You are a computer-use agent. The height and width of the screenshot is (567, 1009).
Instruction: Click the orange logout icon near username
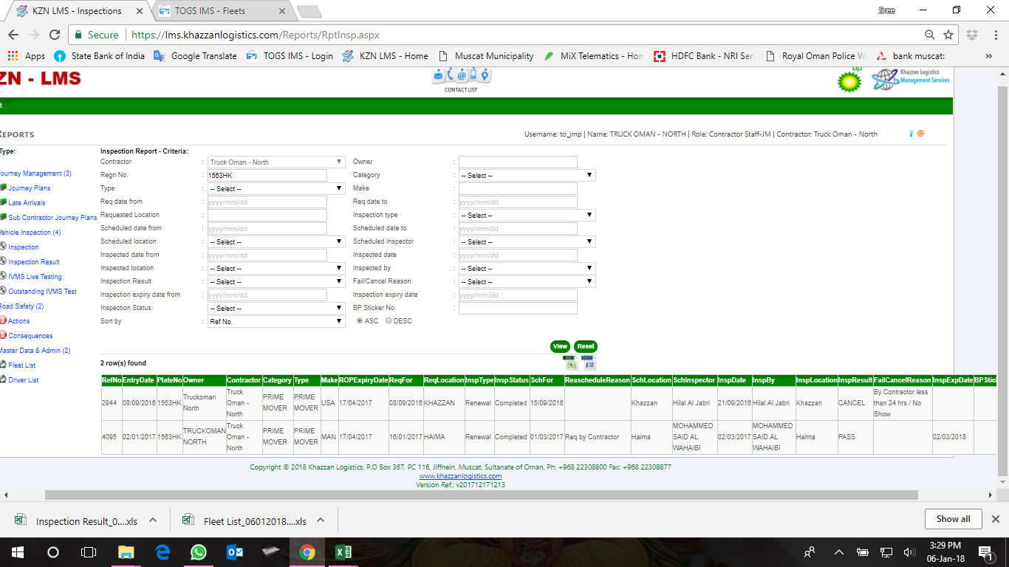[x=920, y=134]
